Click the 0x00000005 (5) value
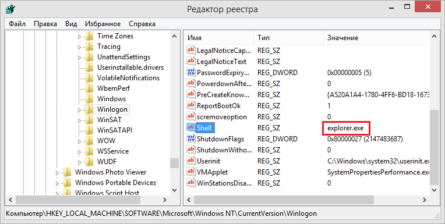Viewport: 445px width, 224px height. click(x=349, y=73)
